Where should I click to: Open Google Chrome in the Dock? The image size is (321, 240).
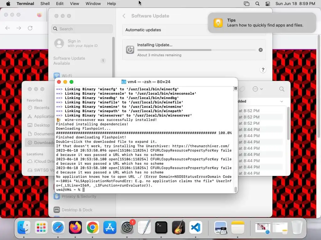(x=92, y=227)
